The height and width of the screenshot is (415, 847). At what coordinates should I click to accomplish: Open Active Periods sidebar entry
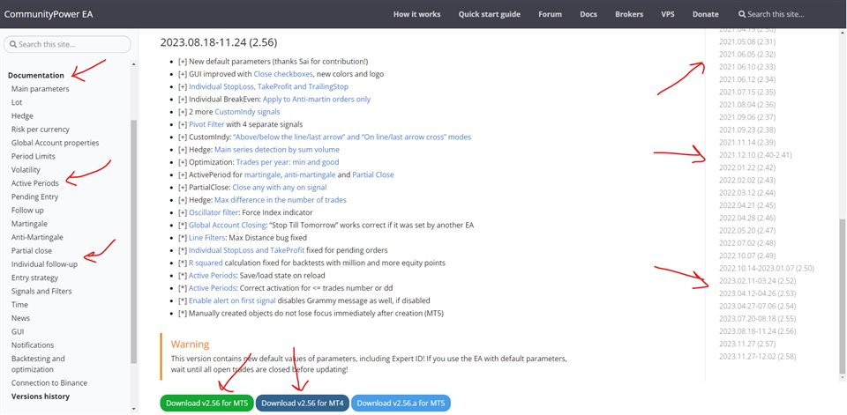(35, 183)
